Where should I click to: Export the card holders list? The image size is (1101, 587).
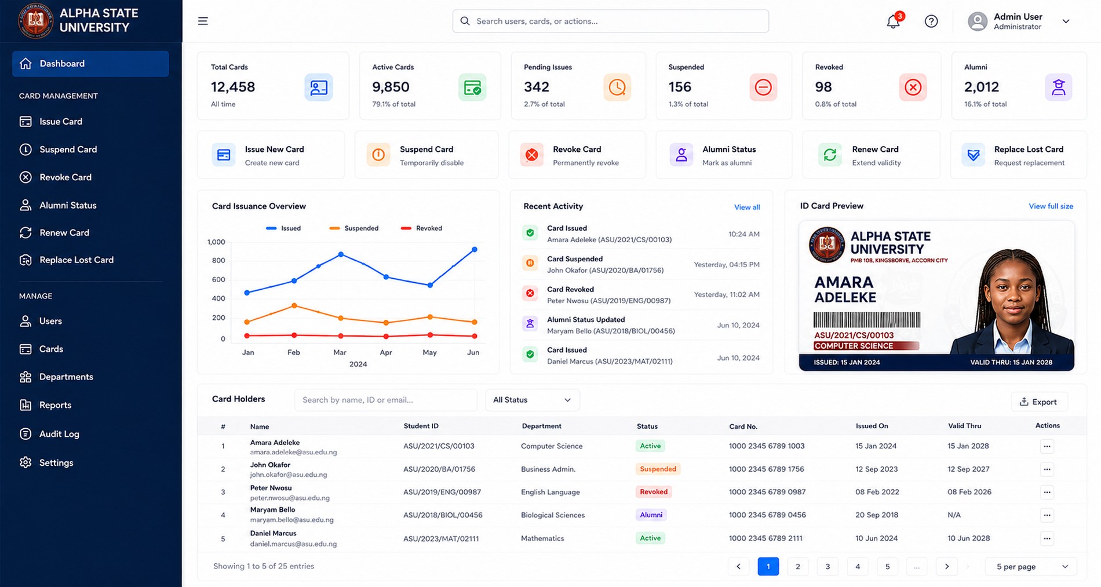(1039, 402)
